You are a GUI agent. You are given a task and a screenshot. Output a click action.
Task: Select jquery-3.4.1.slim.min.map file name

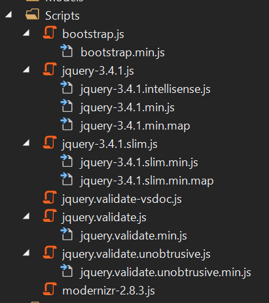147,181
